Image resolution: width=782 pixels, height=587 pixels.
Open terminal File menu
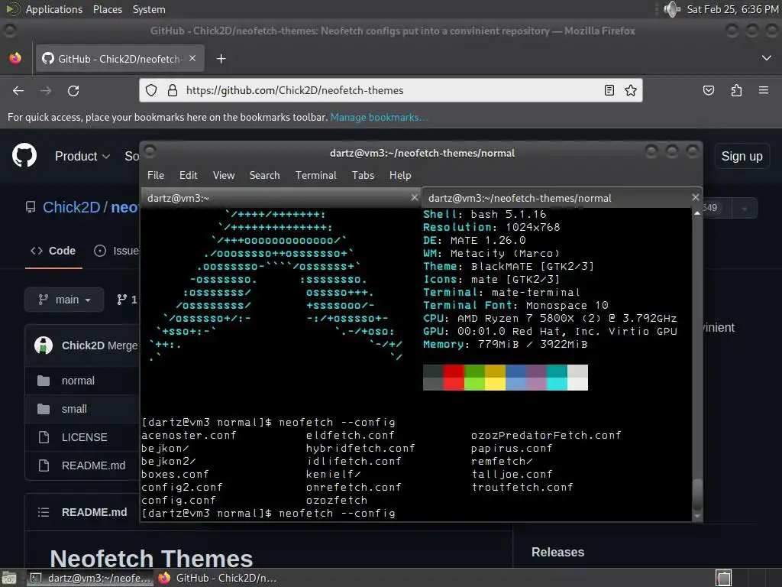click(x=156, y=175)
